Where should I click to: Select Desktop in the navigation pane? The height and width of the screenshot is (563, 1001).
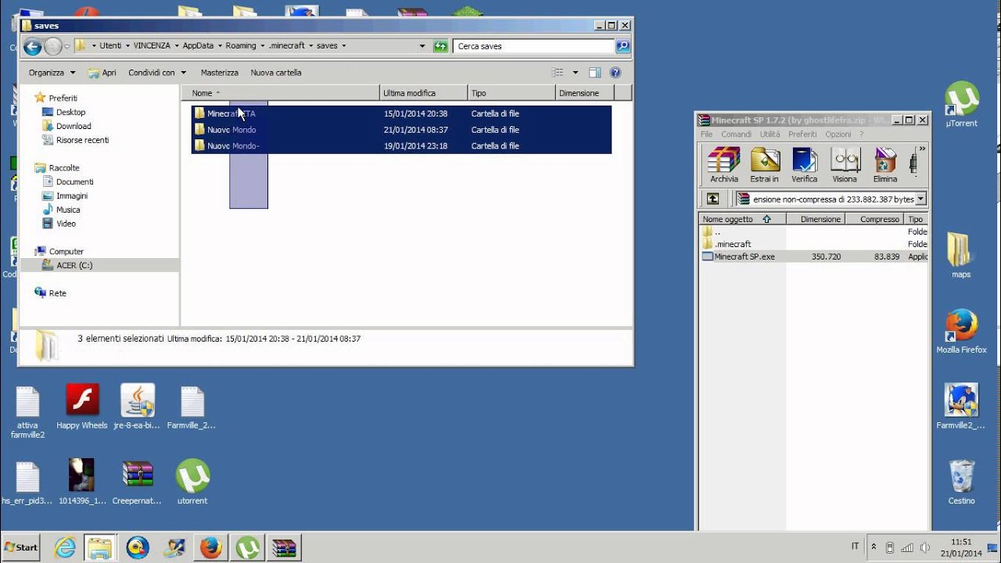(x=70, y=112)
